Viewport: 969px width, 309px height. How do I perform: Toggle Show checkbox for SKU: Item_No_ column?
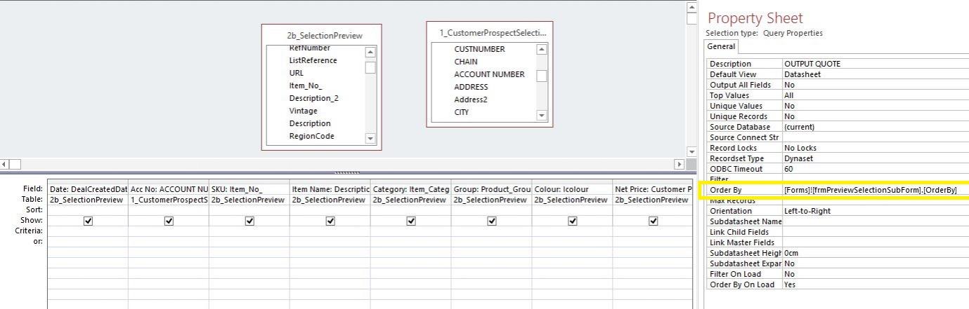(x=249, y=221)
